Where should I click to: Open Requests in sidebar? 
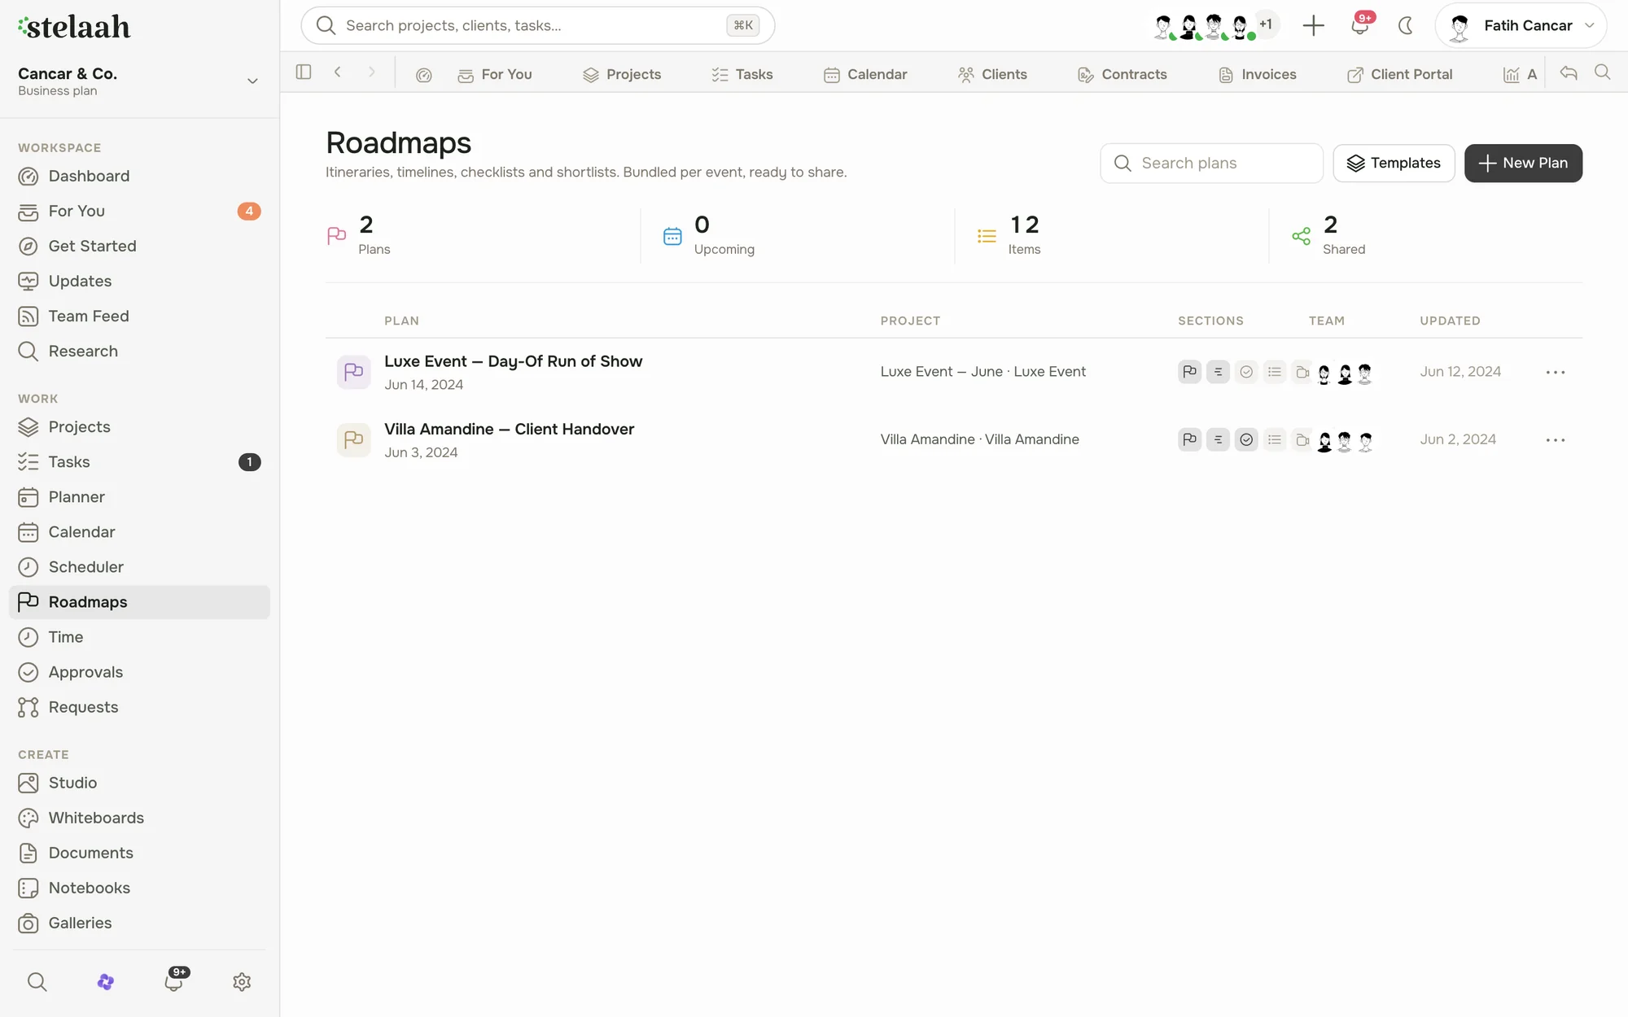(139, 706)
